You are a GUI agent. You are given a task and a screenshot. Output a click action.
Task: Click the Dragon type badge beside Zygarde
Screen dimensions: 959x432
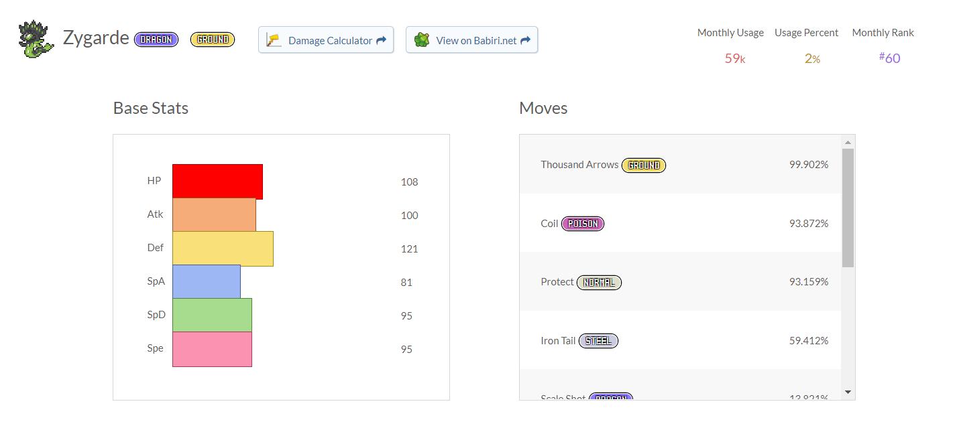coord(156,40)
